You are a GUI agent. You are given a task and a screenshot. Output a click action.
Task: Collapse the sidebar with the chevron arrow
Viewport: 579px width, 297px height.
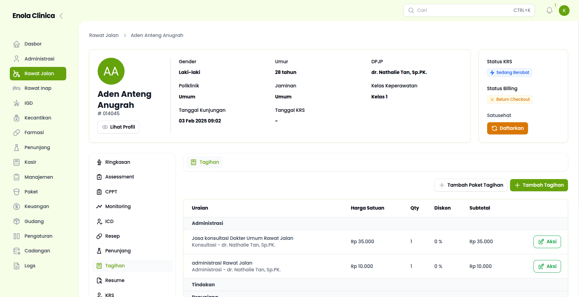[x=61, y=16]
